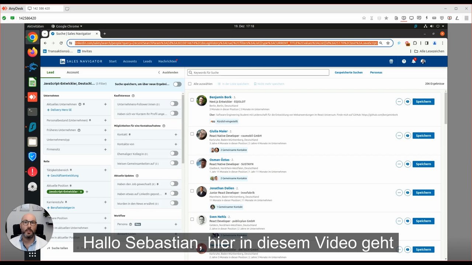Message Giulia Maier via the message icon
Image resolution: width=472 pixels, height=265 pixels.
click(407, 136)
